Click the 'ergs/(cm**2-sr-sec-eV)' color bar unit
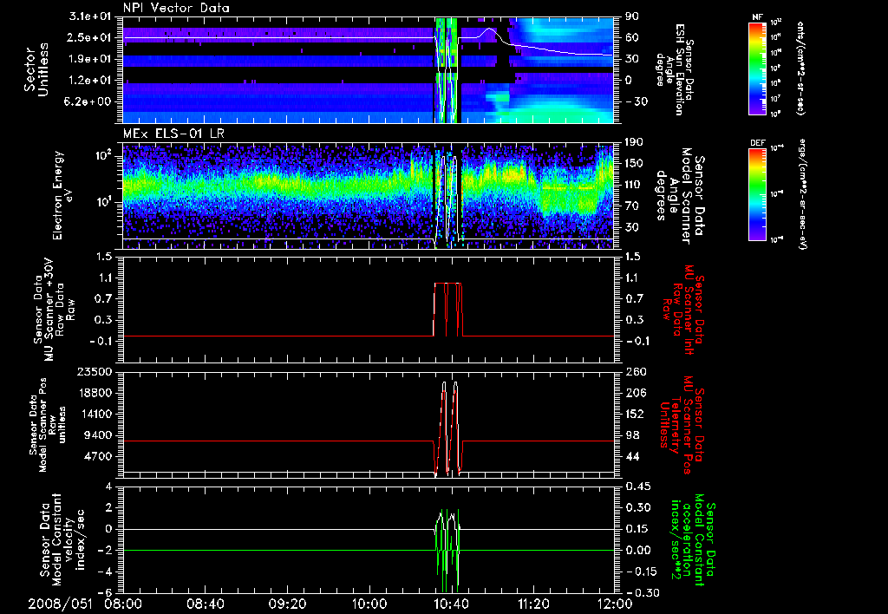888x614 pixels. tap(803, 194)
